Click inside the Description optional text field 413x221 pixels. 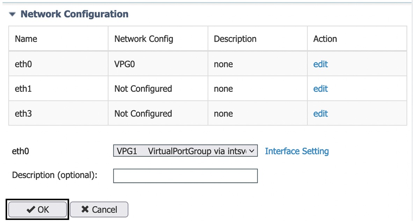click(185, 176)
